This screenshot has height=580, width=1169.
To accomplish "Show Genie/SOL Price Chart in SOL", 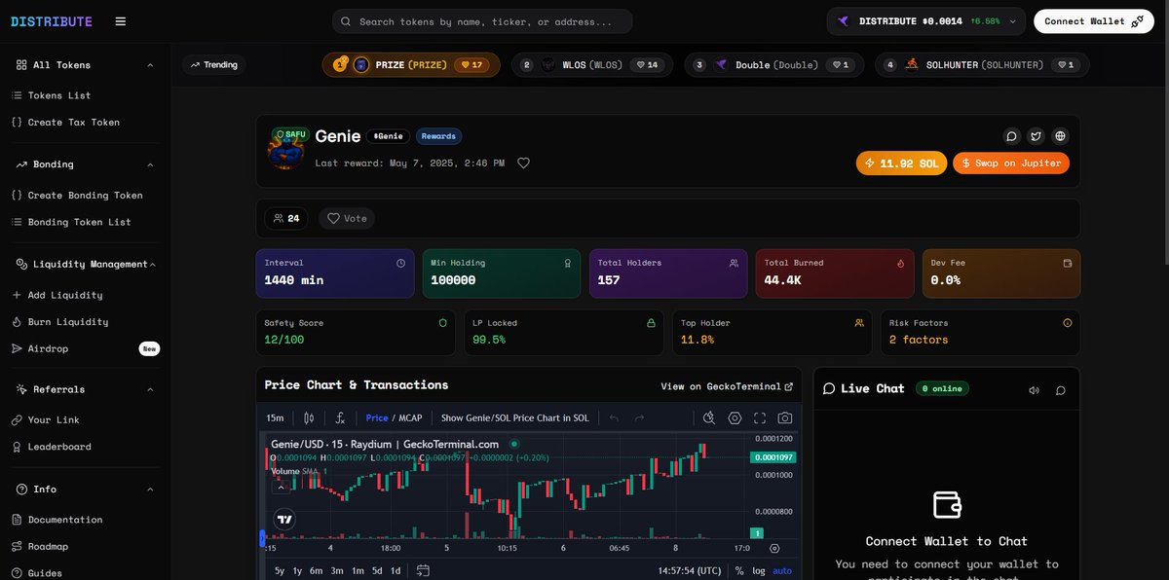I will pyautogui.click(x=515, y=417).
